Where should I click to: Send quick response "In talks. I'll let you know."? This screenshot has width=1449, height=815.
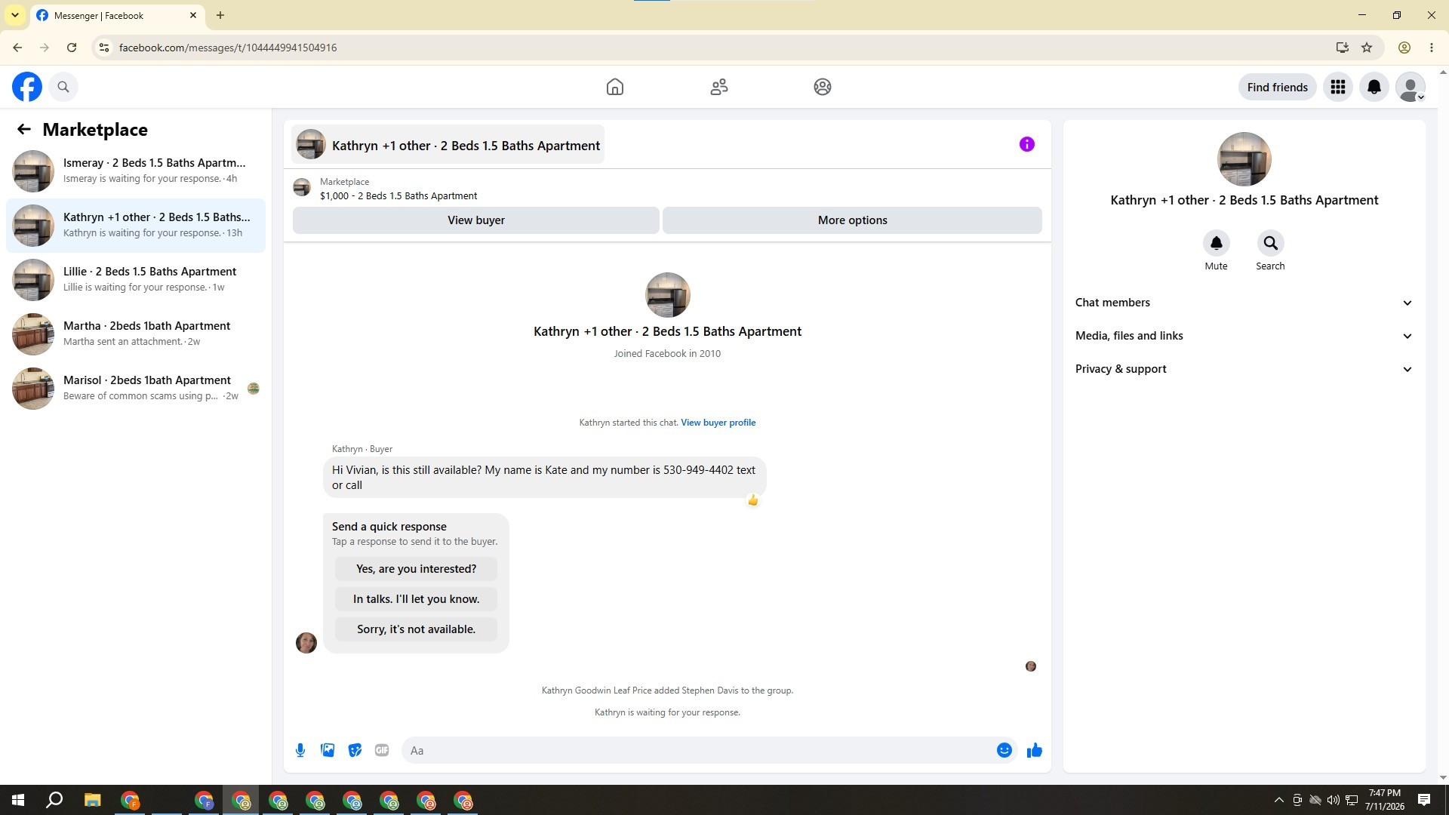click(x=416, y=599)
